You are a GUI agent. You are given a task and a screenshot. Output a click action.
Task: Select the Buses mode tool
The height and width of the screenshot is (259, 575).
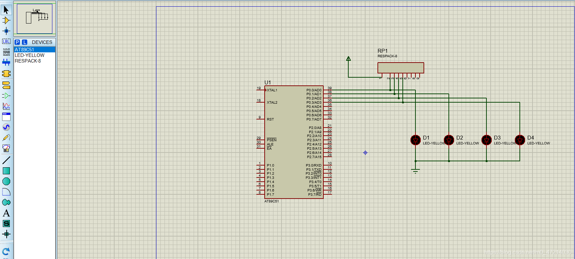click(x=6, y=63)
